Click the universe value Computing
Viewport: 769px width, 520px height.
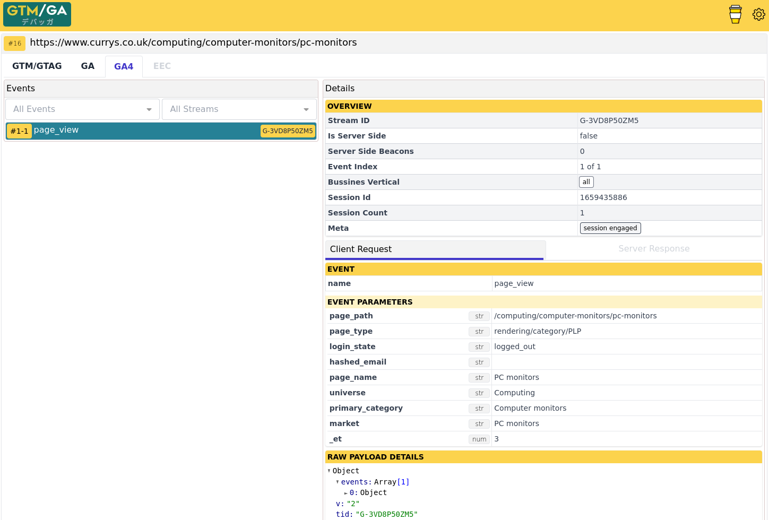coord(514,393)
